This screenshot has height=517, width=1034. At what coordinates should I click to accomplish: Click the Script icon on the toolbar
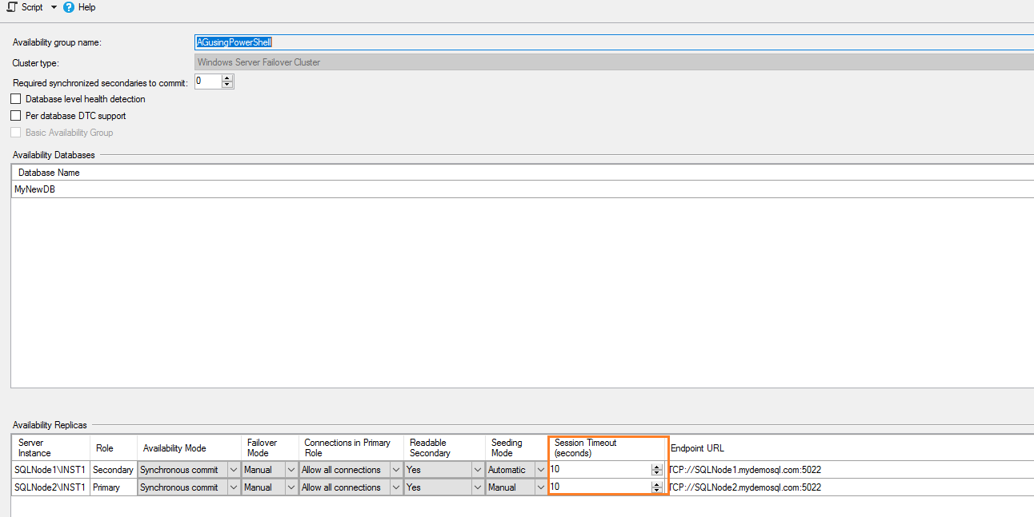[x=10, y=7]
